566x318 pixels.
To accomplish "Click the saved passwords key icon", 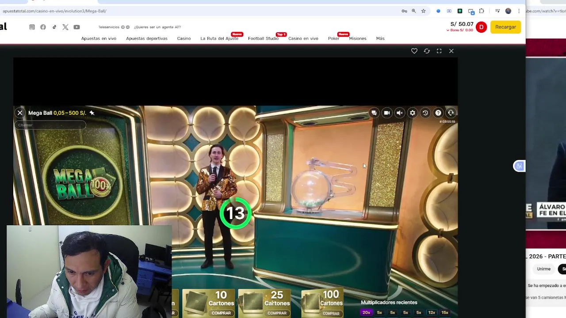I will click(404, 11).
